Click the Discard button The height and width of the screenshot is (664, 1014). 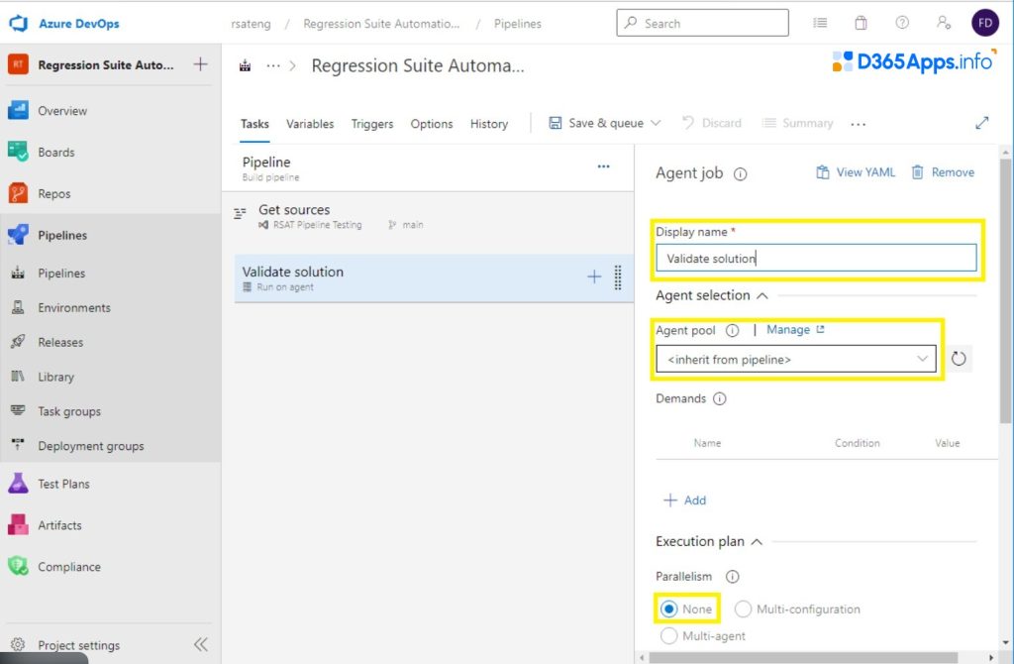tap(712, 123)
